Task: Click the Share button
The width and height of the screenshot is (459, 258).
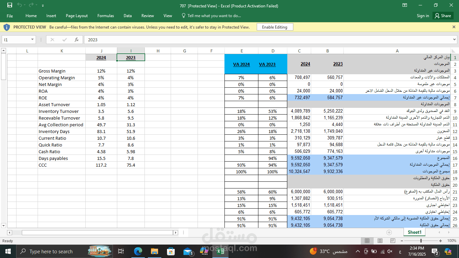Action: [443, 16]
